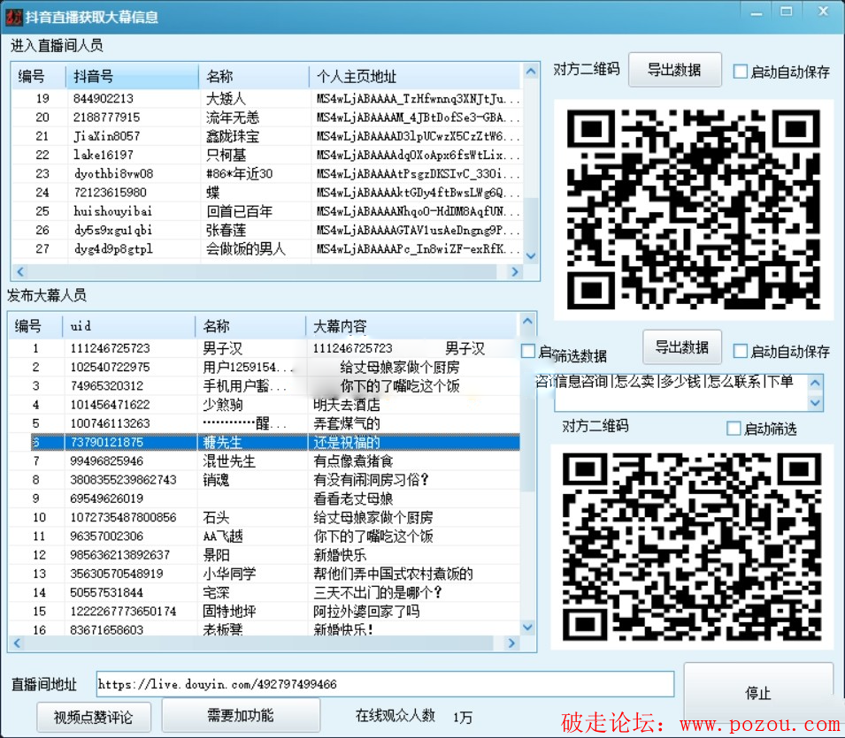The height and width of the screenshot is (738, 845).
Task: Click the JiaXin8057 cell
Action: 107,136
